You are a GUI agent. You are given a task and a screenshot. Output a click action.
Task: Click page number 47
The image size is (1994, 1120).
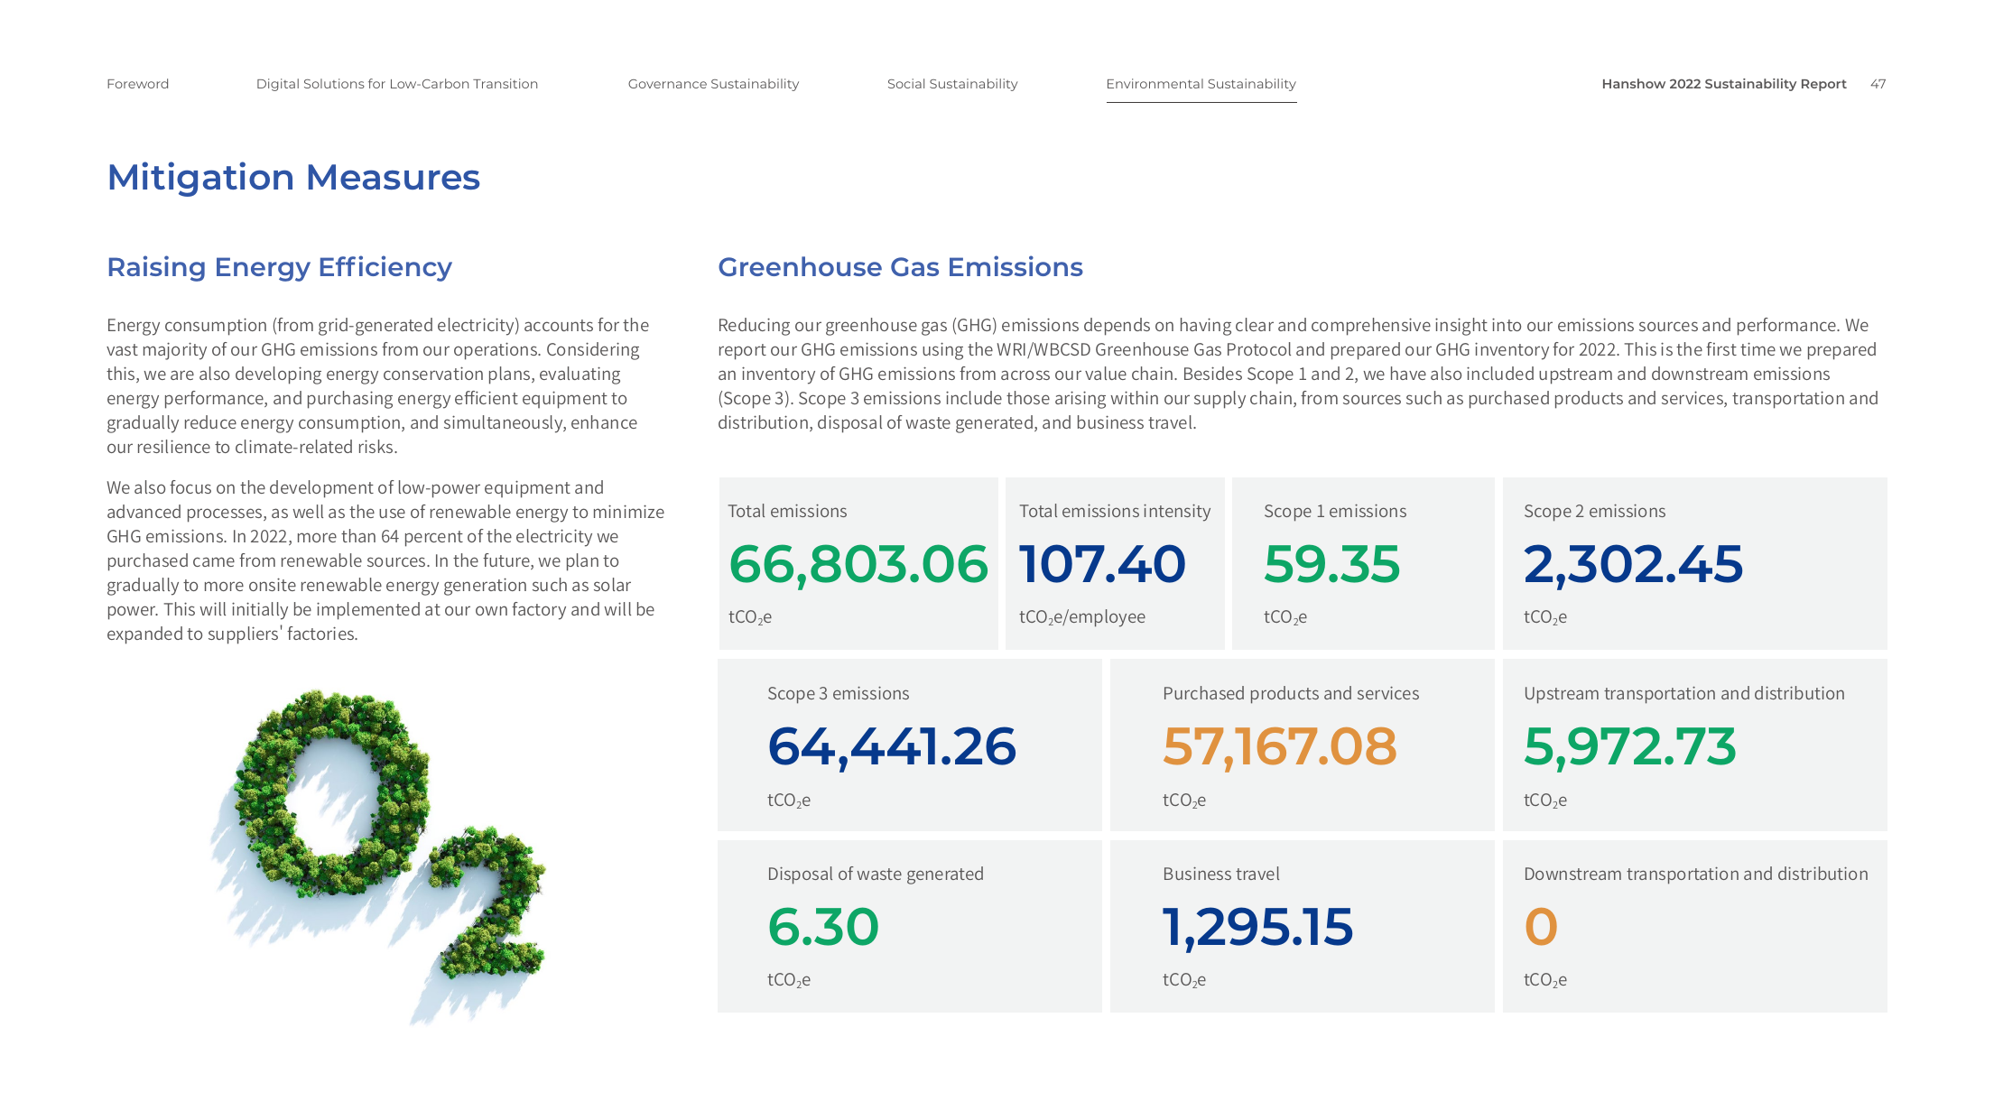pyautogui.click(x=1878, y=84)
